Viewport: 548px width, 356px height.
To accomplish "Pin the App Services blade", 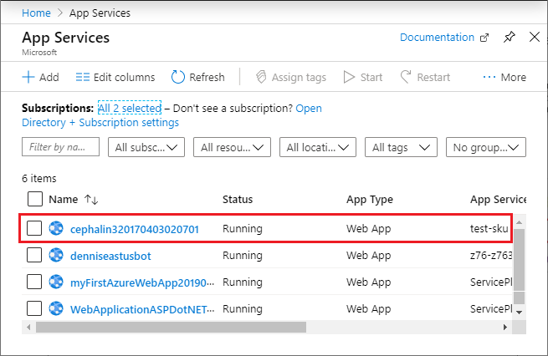I will 510,38.
